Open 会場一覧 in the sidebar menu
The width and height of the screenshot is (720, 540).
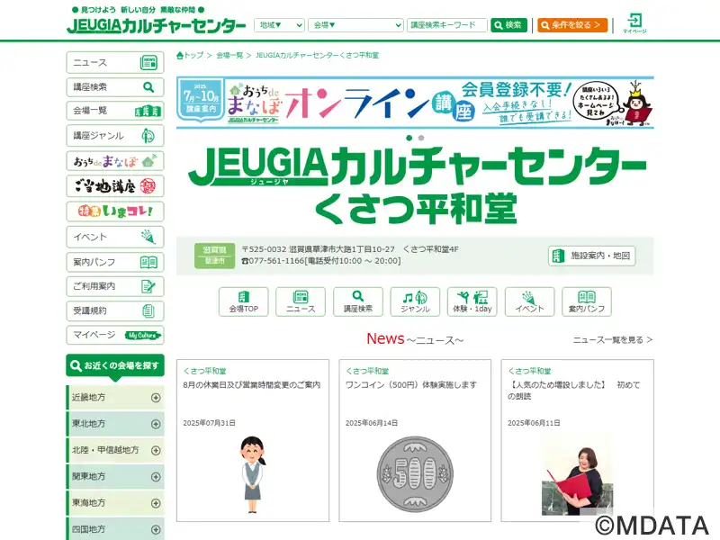[115, 111]
